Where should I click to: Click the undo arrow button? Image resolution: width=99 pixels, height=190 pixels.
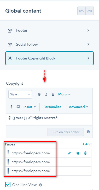point(81,11)
